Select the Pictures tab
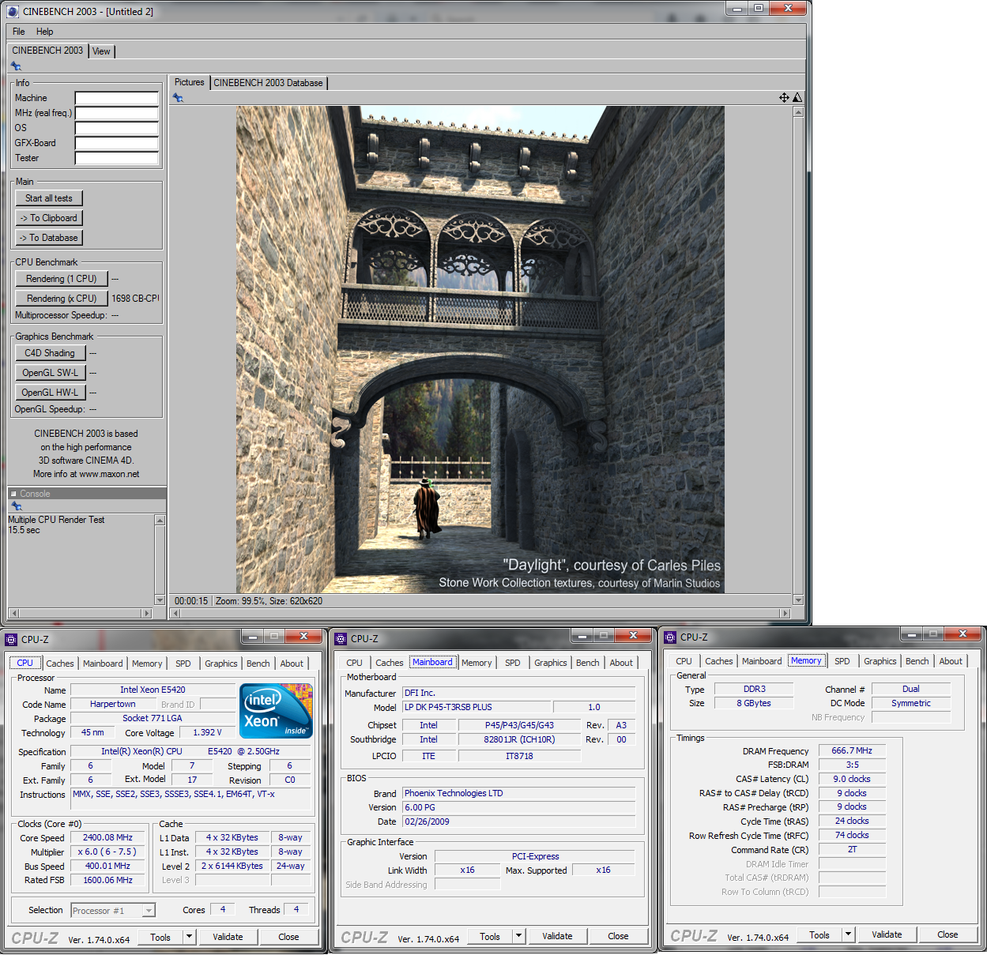Screen dimensions: 987x955 (x=189, y=82)
